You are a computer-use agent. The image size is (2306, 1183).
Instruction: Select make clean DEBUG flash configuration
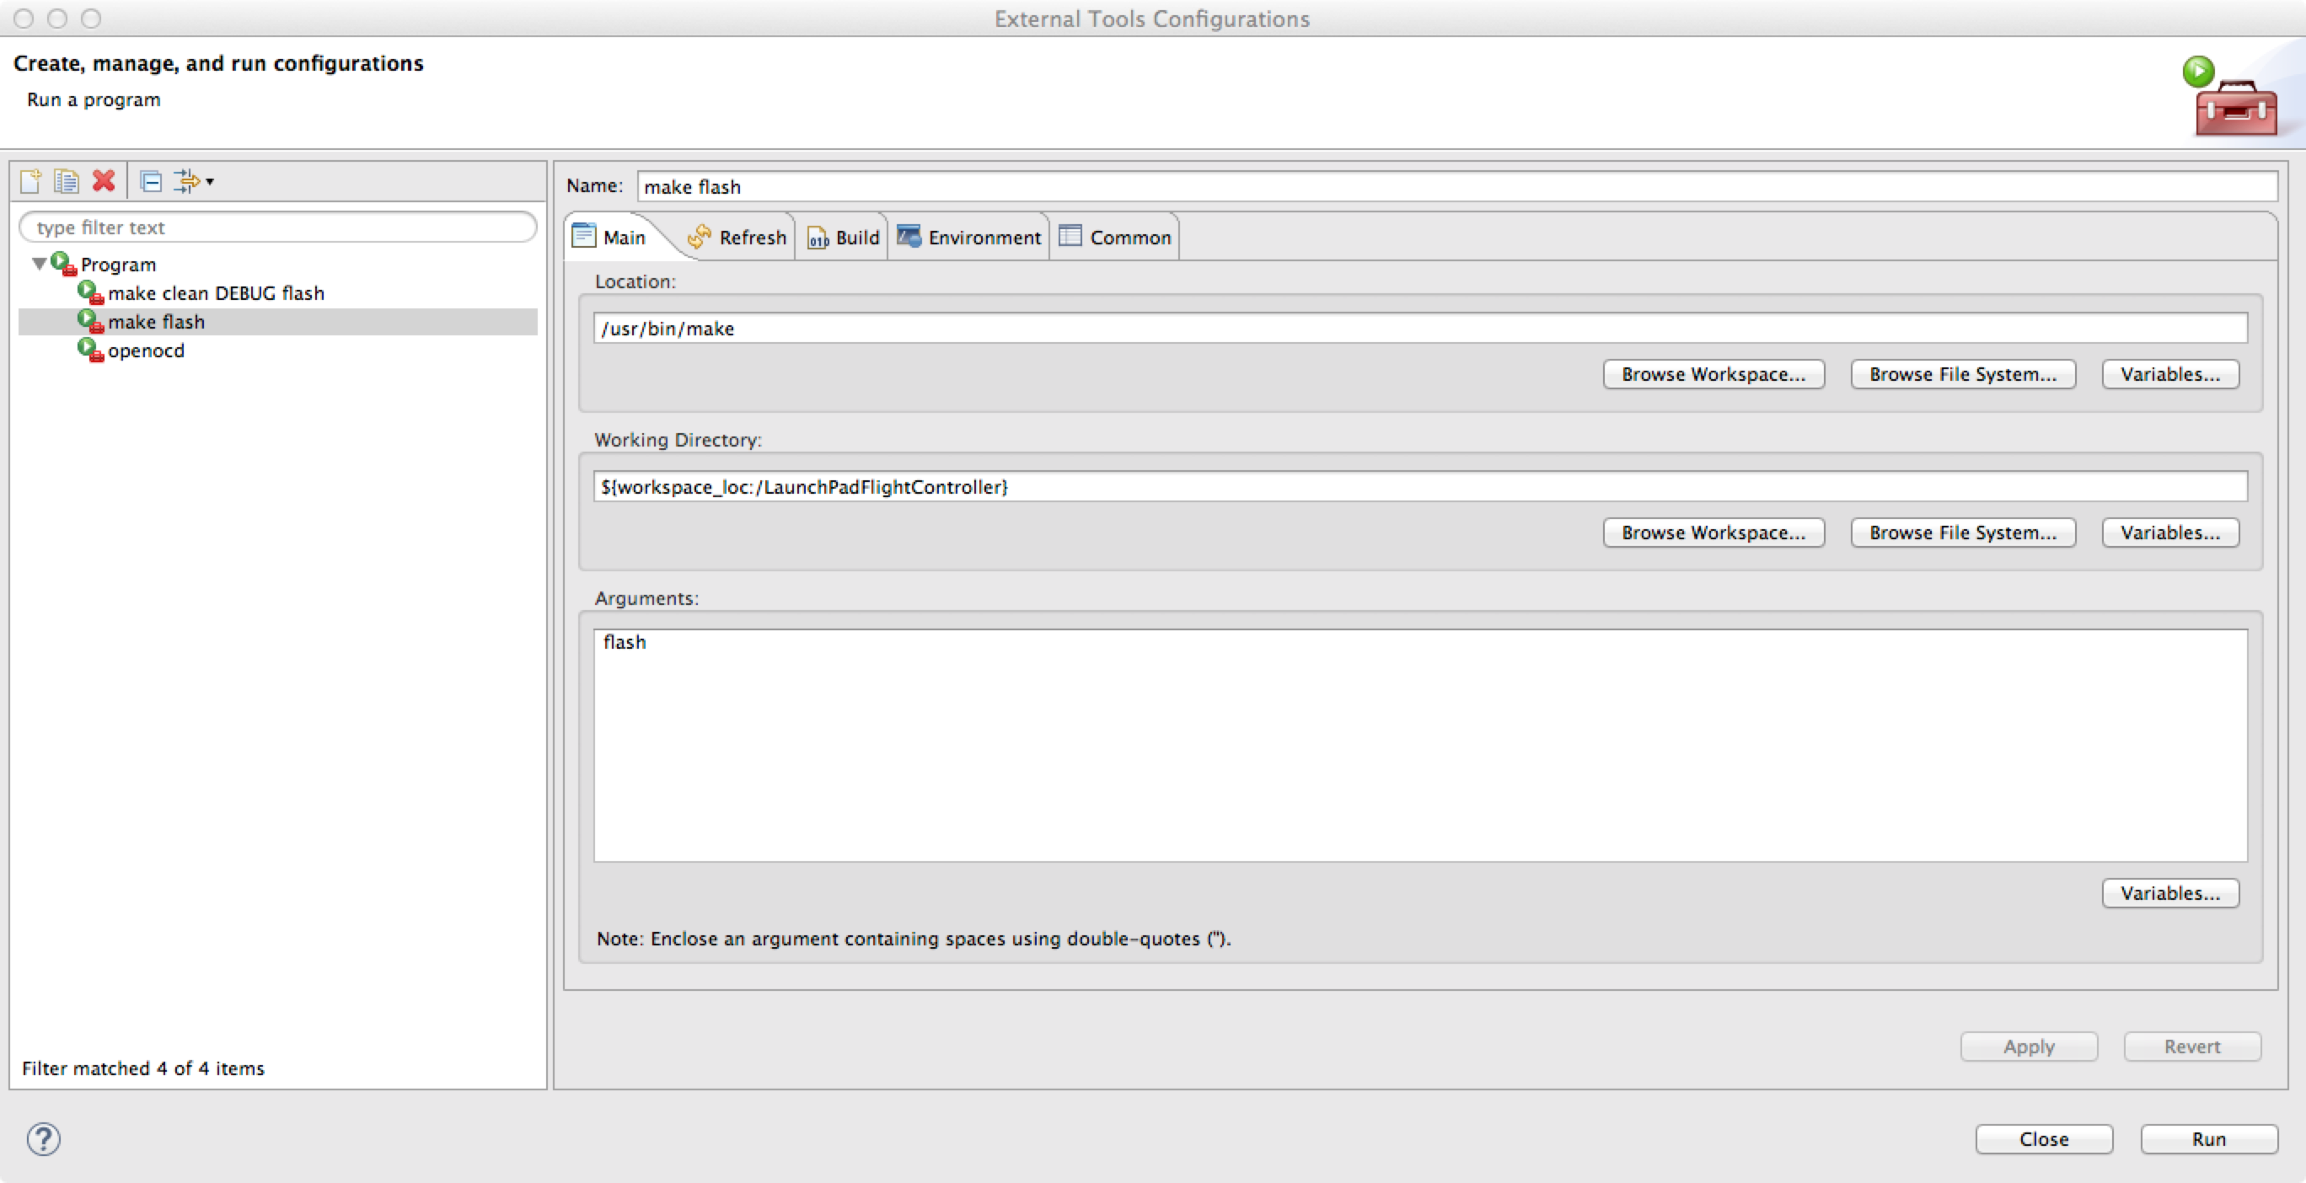coord(215,293)
